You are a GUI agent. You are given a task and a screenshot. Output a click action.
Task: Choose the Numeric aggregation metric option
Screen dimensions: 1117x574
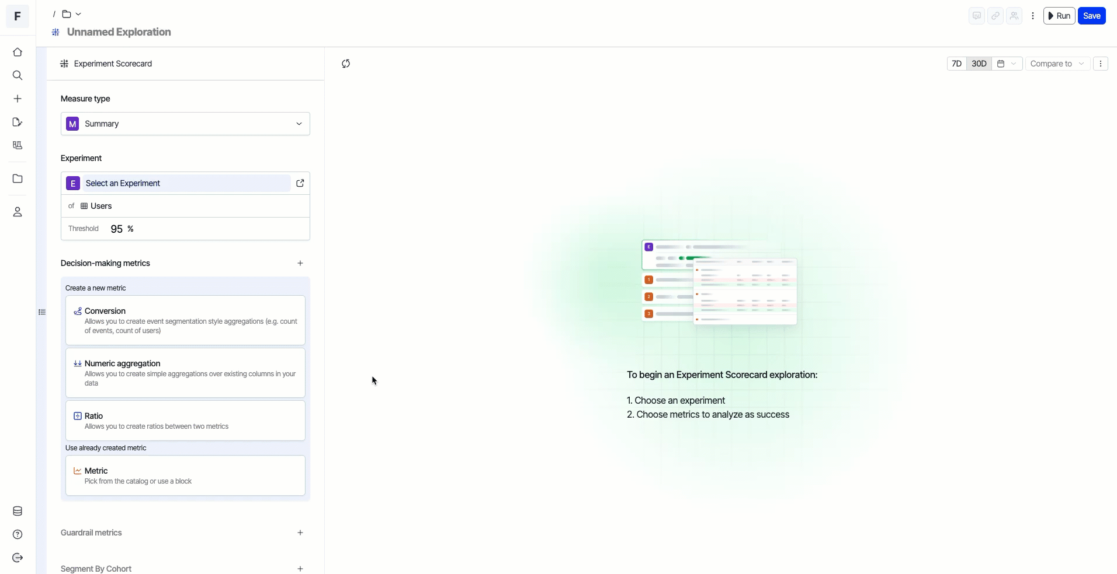185,373
